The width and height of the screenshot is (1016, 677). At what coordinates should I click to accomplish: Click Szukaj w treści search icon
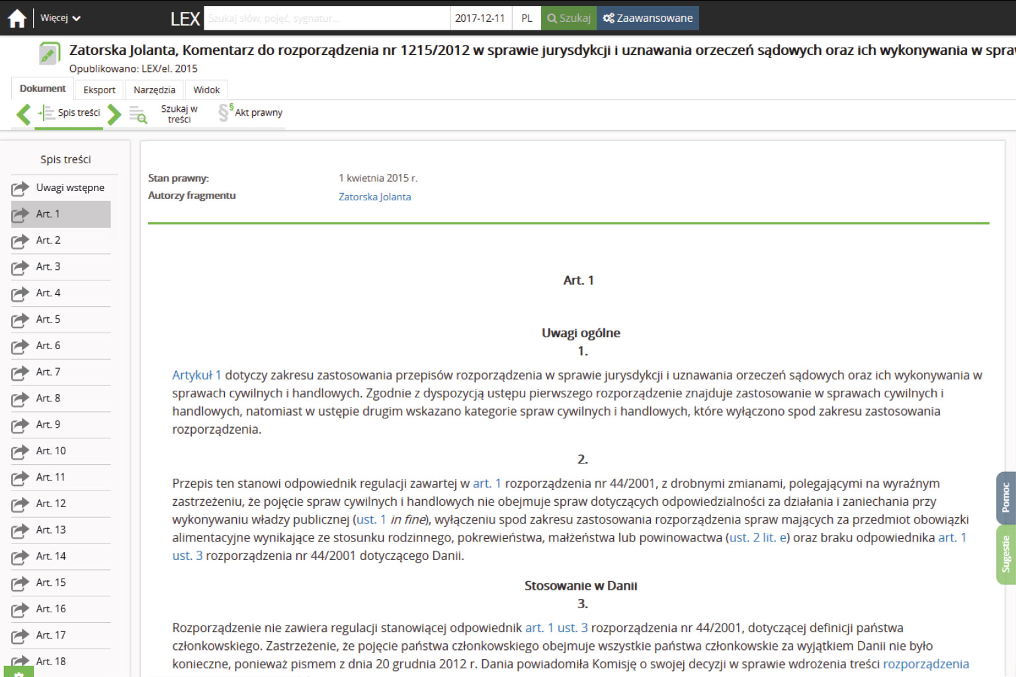pyautogui.click(x=138, y=114)
